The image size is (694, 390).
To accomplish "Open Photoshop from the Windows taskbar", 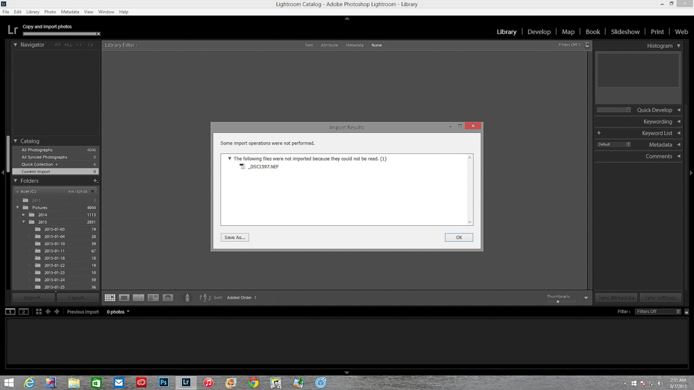I will click(164, 382).
